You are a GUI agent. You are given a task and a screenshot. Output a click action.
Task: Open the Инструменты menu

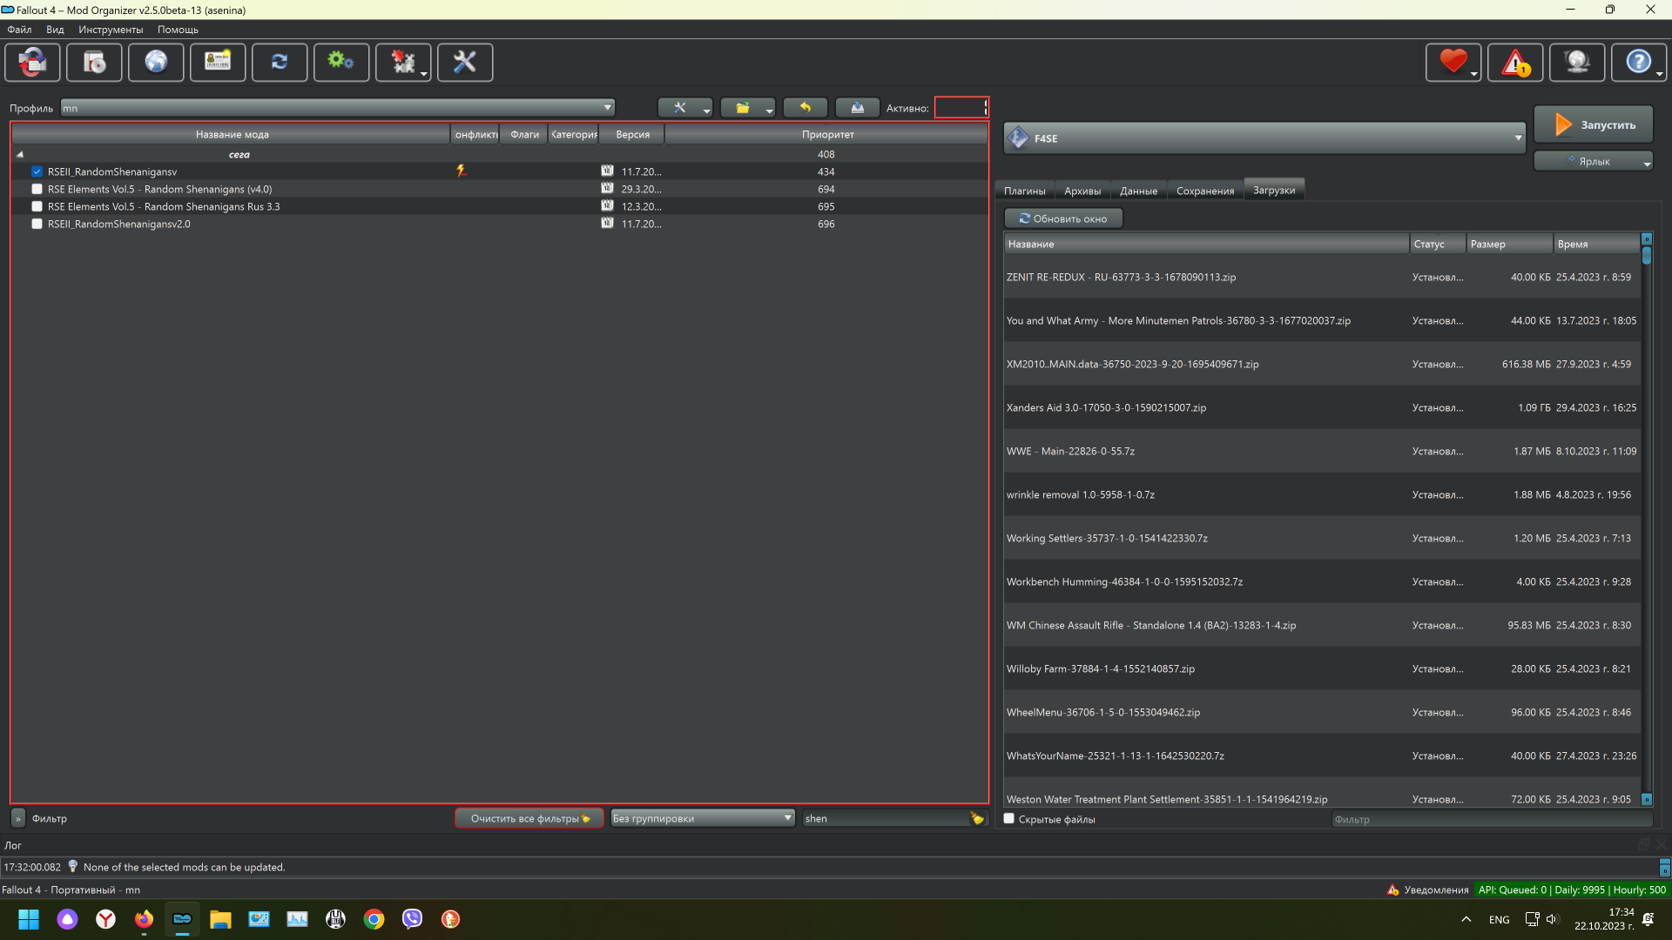pos(111,30)
